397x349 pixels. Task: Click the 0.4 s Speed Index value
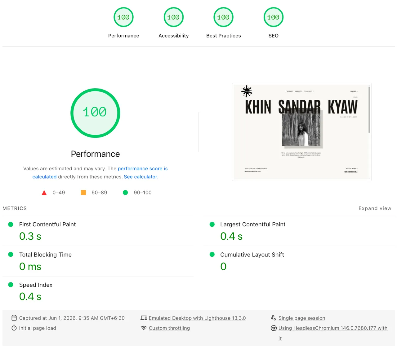point(30,297)
